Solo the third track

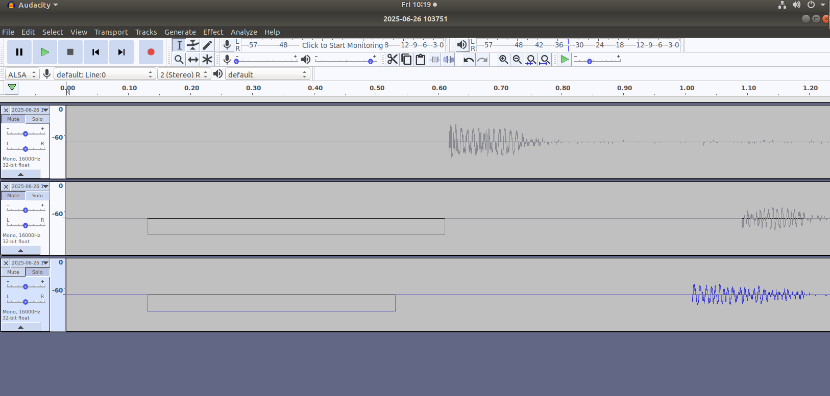37,272
